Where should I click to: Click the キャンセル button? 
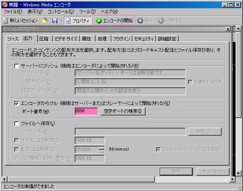213,172
